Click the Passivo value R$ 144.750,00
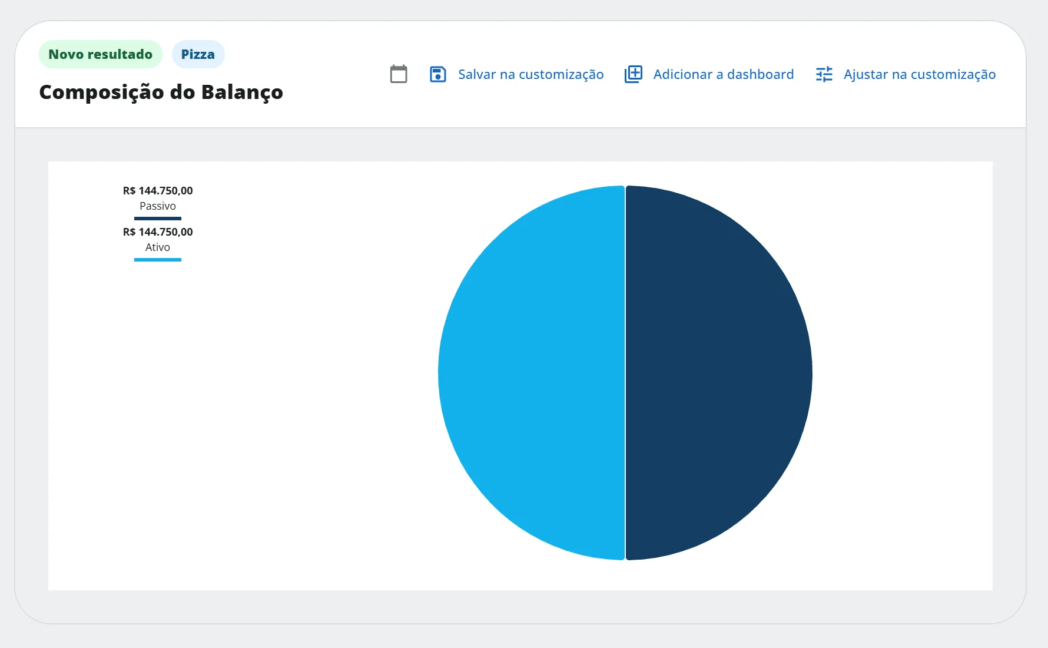The width and height of the screenshot is (1048, 648). click(158, 191)
